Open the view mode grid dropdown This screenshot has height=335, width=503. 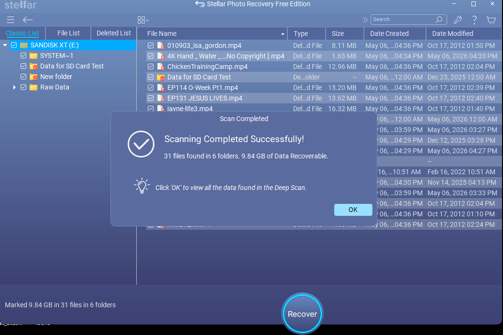143,20
